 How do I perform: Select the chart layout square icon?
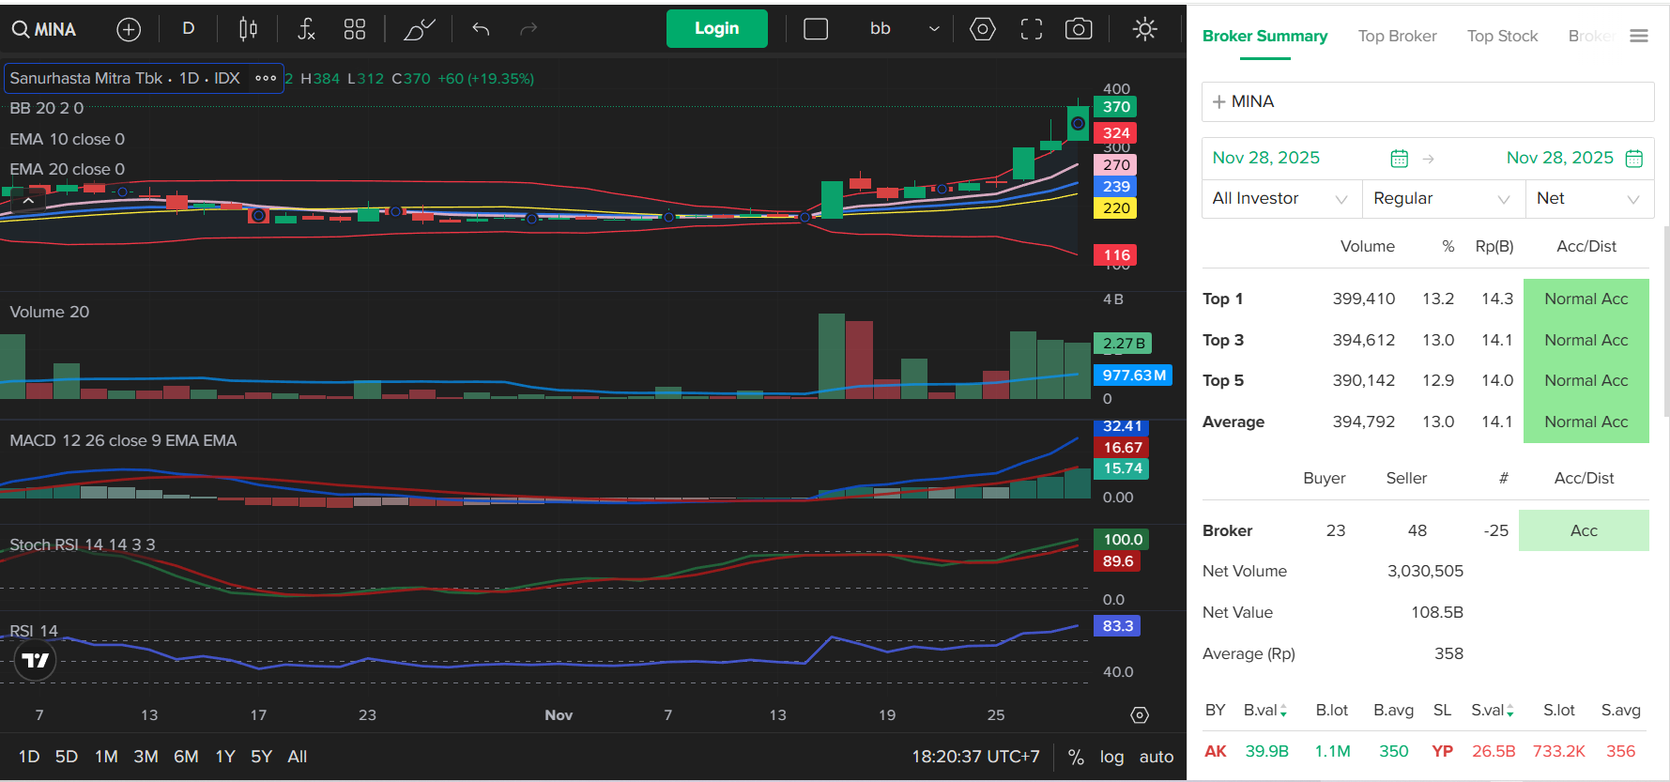[x=816, y=29]
